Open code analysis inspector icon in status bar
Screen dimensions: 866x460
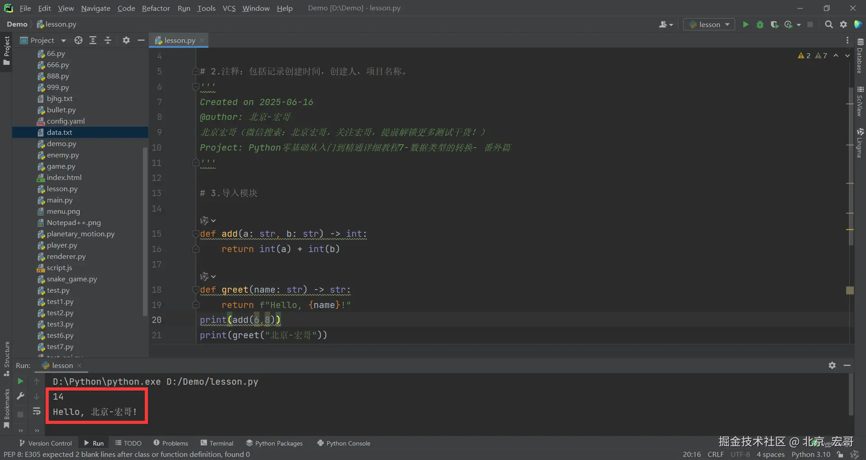855,455
